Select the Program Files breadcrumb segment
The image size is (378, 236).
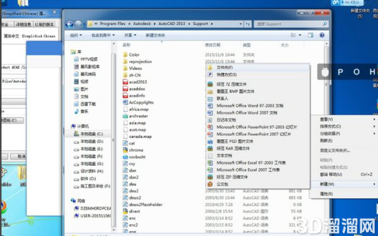click(x=113, y=24)
